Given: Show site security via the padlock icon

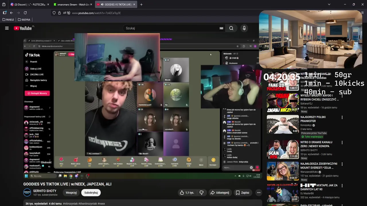Looking at the screenshot, I should click(x=59, y=13).
